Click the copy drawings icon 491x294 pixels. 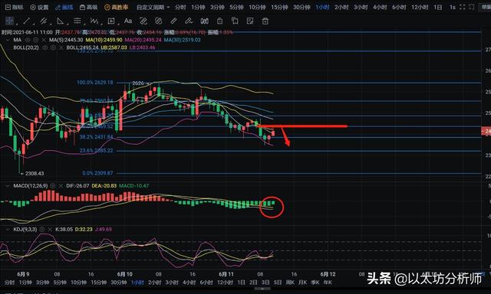coord(235,21)
